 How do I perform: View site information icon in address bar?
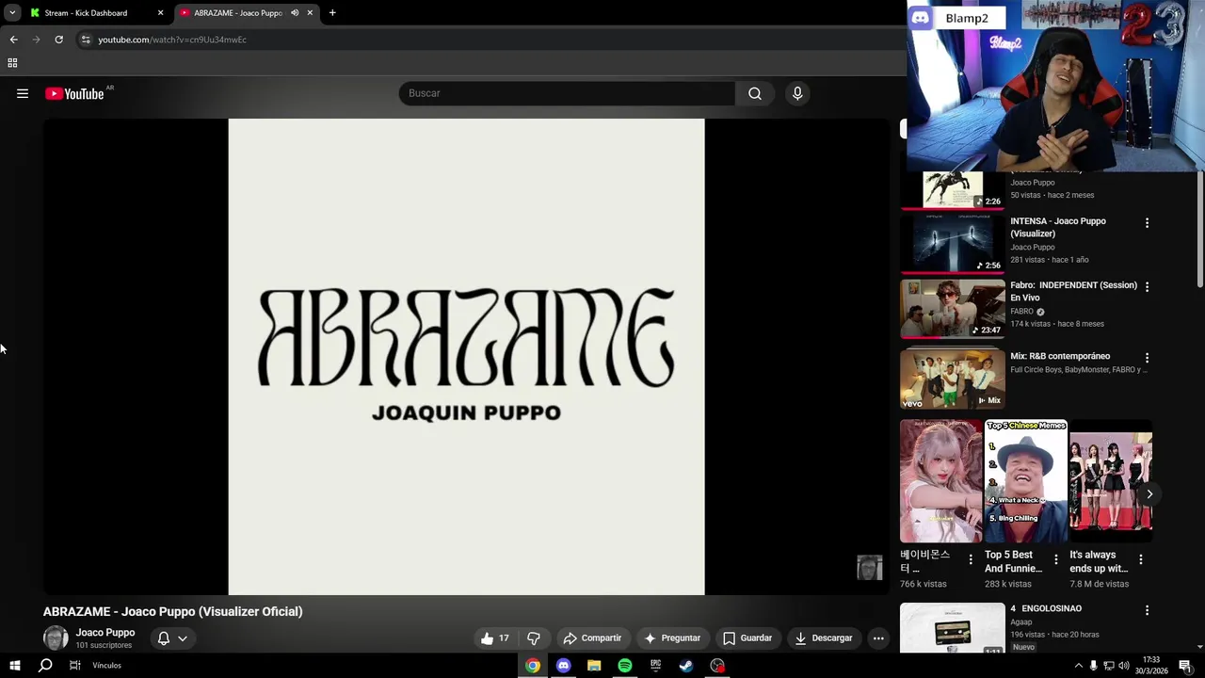point(86,40)
